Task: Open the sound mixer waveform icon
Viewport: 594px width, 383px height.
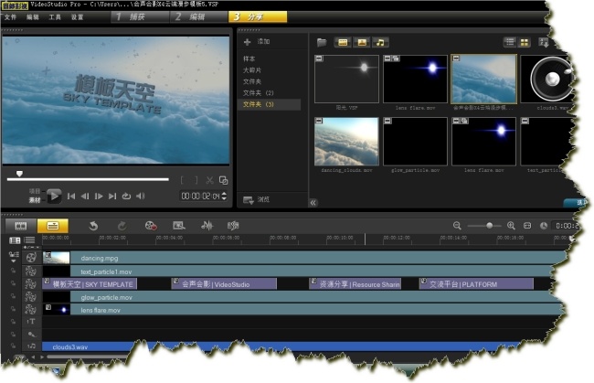Action: pyautogui.click(x=207, y=226)
